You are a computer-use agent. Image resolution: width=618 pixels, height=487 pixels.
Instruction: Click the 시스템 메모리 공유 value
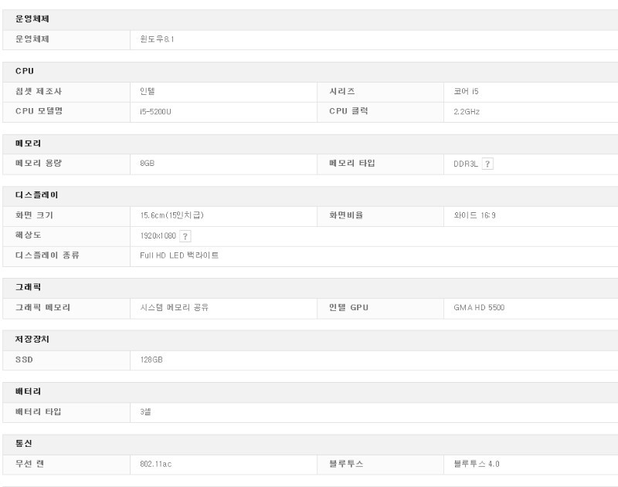[x=174, y=308]
